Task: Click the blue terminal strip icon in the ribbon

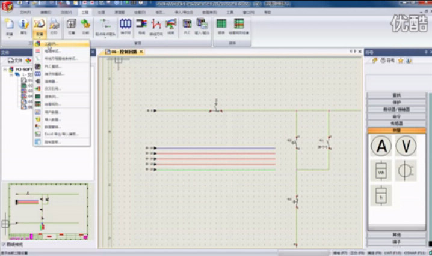Action: (x=125, y=24)
